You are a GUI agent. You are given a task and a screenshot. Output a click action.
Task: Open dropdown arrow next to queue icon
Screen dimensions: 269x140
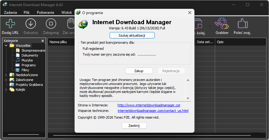coord(210,26)
